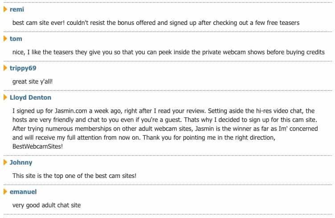Collapse trippy69's comment using its arrow
The width and height of the screenshot is (335, 218).
pyautogui.click(x=6, y=68)
